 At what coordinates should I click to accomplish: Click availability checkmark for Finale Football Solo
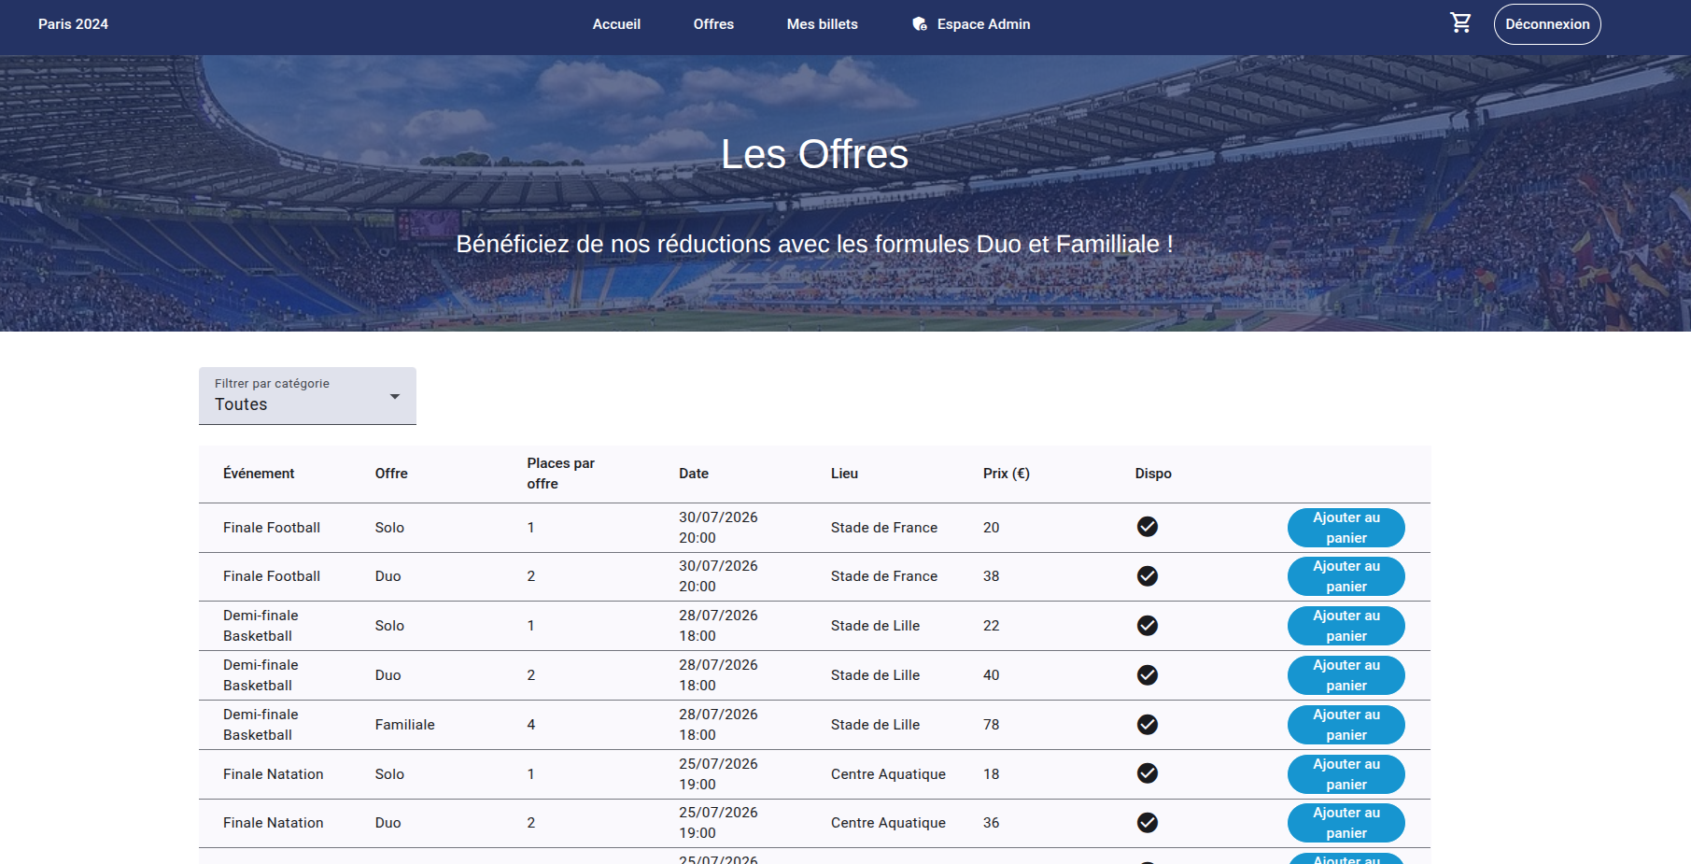(1148, 527)
